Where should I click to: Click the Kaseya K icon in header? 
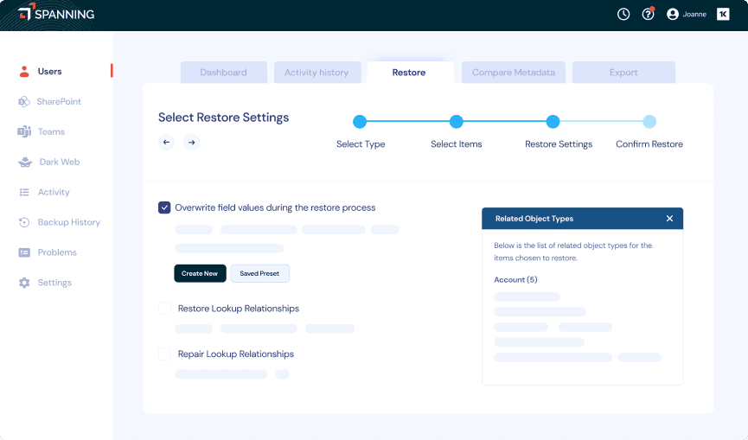coord(723,14)
